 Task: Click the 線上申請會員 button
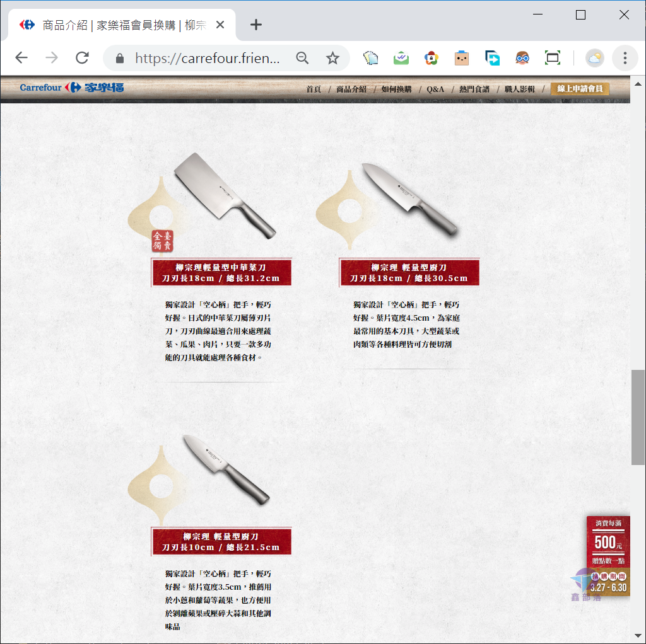pos(580,88)
